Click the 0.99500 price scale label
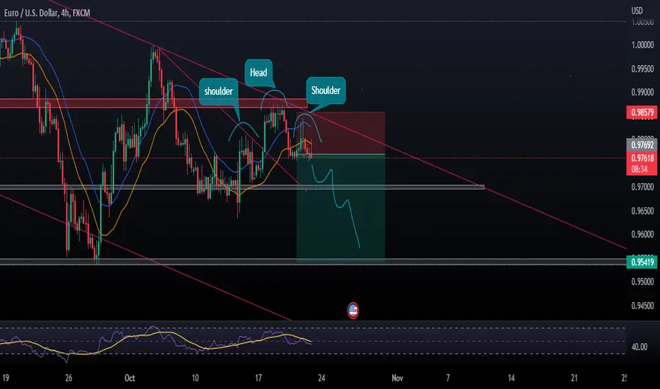Screen dimensions: 660x389 click(642, 69)
